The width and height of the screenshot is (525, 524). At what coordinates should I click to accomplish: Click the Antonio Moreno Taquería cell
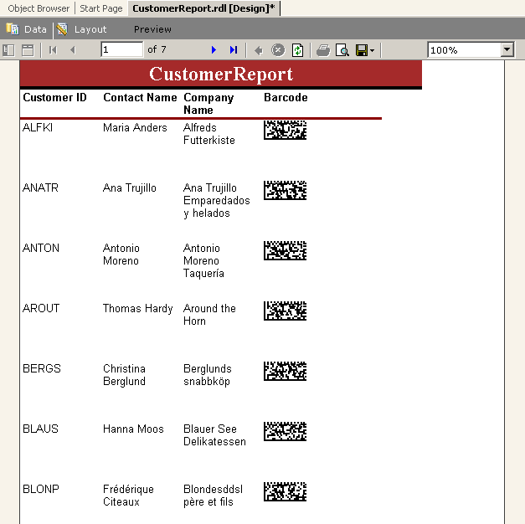[x=203, y=260]
